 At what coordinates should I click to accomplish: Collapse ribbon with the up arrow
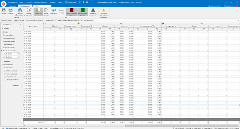205,6
